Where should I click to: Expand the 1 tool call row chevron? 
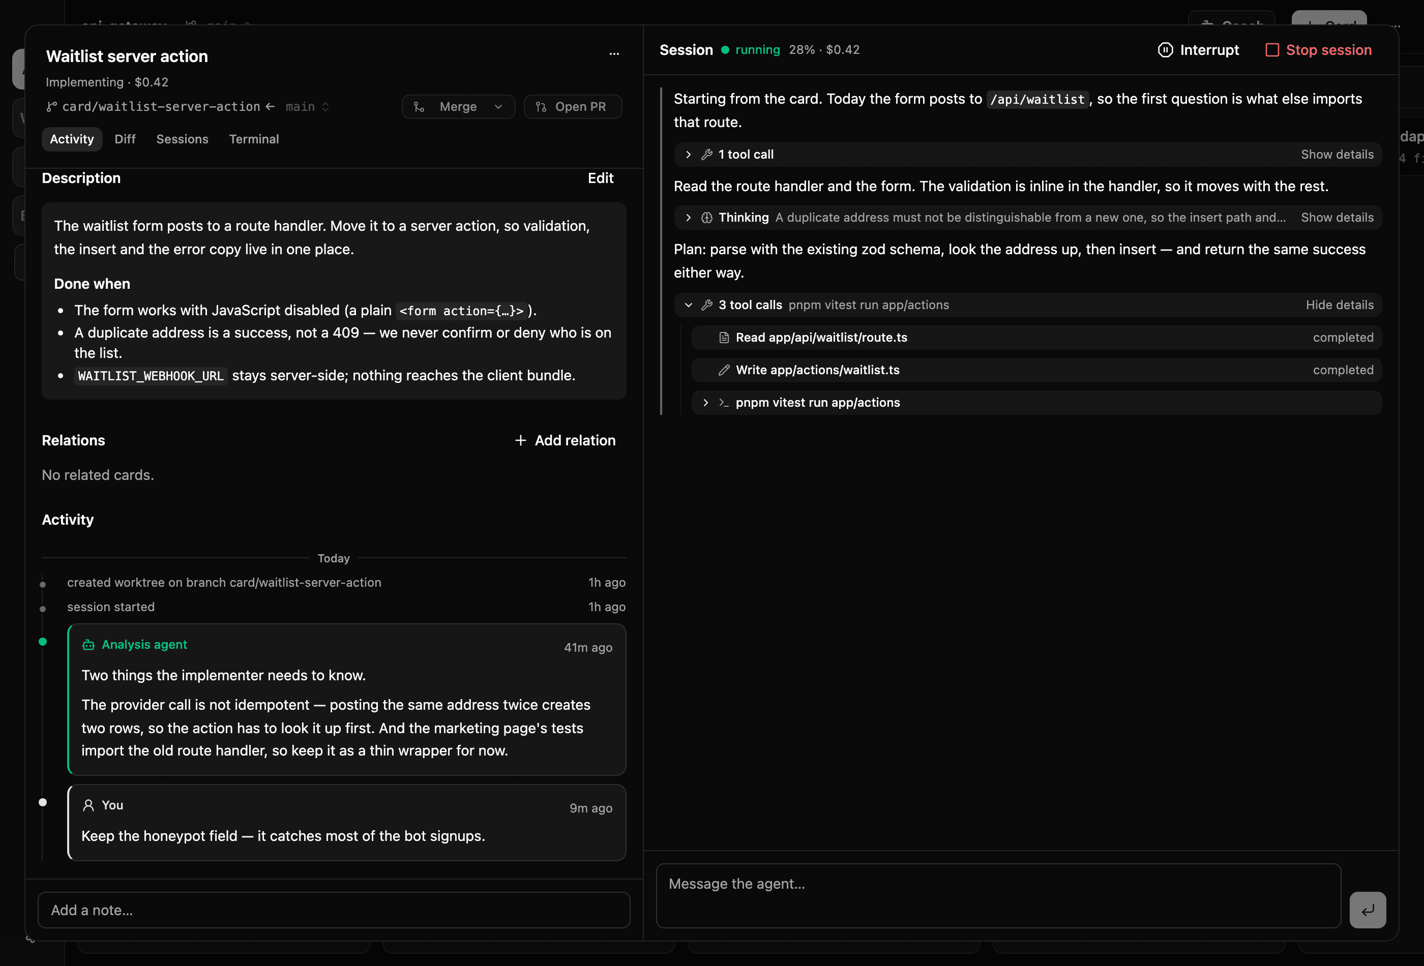click(688, 155)
